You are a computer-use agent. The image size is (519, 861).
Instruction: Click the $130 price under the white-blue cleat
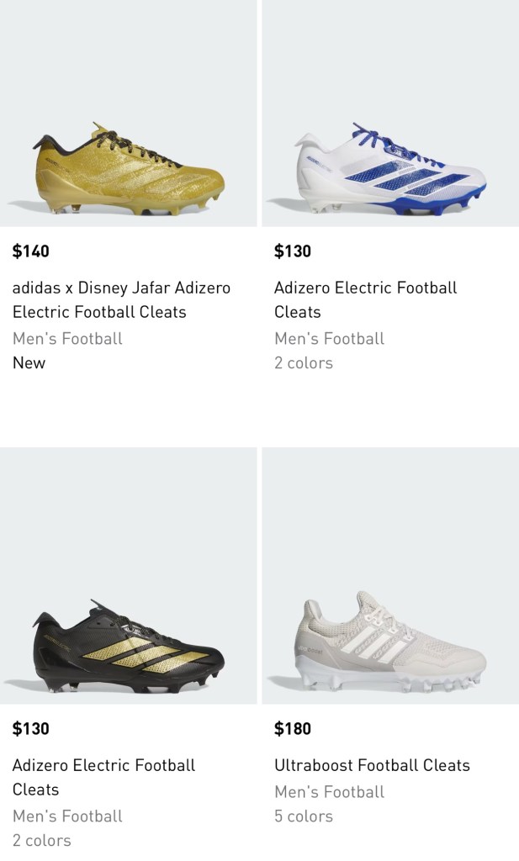[293, 251]
